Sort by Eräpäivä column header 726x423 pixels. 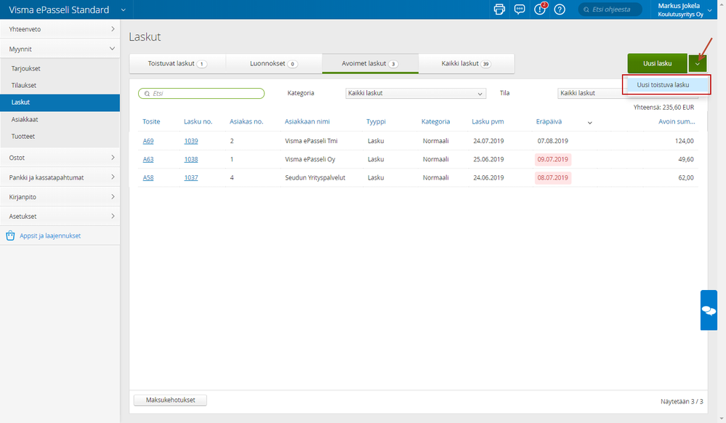coord(549,121)
